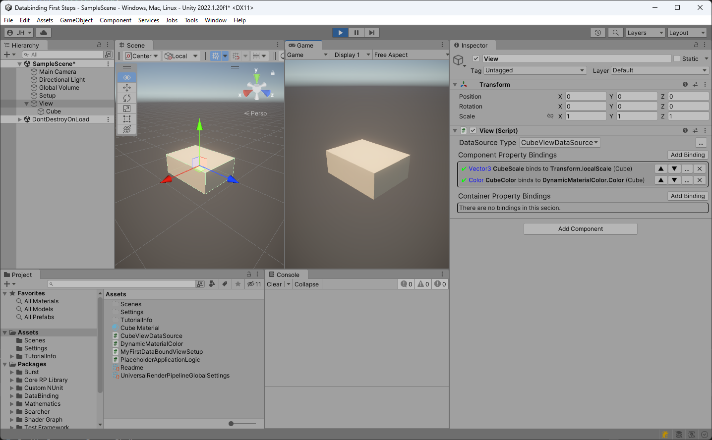712x440 pixels.
Task: Open the GameObject menu
Action: point(76,20)
